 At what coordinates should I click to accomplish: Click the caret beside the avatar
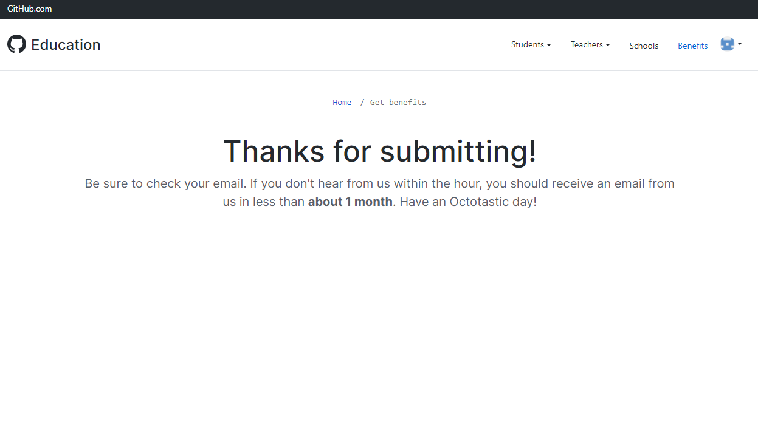740,44
